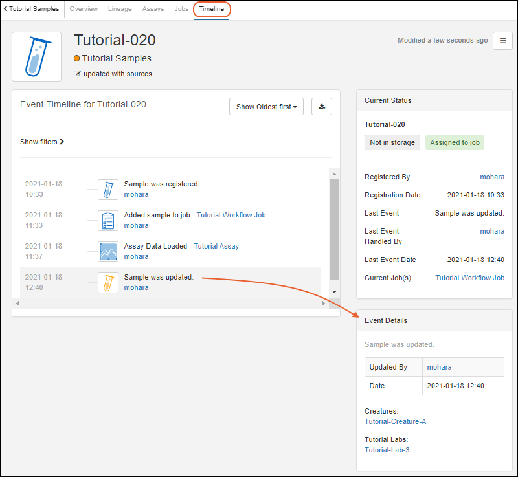The image size is (518, 477).
Task: Open the hamburger menu button
Action: pos(502,41)
